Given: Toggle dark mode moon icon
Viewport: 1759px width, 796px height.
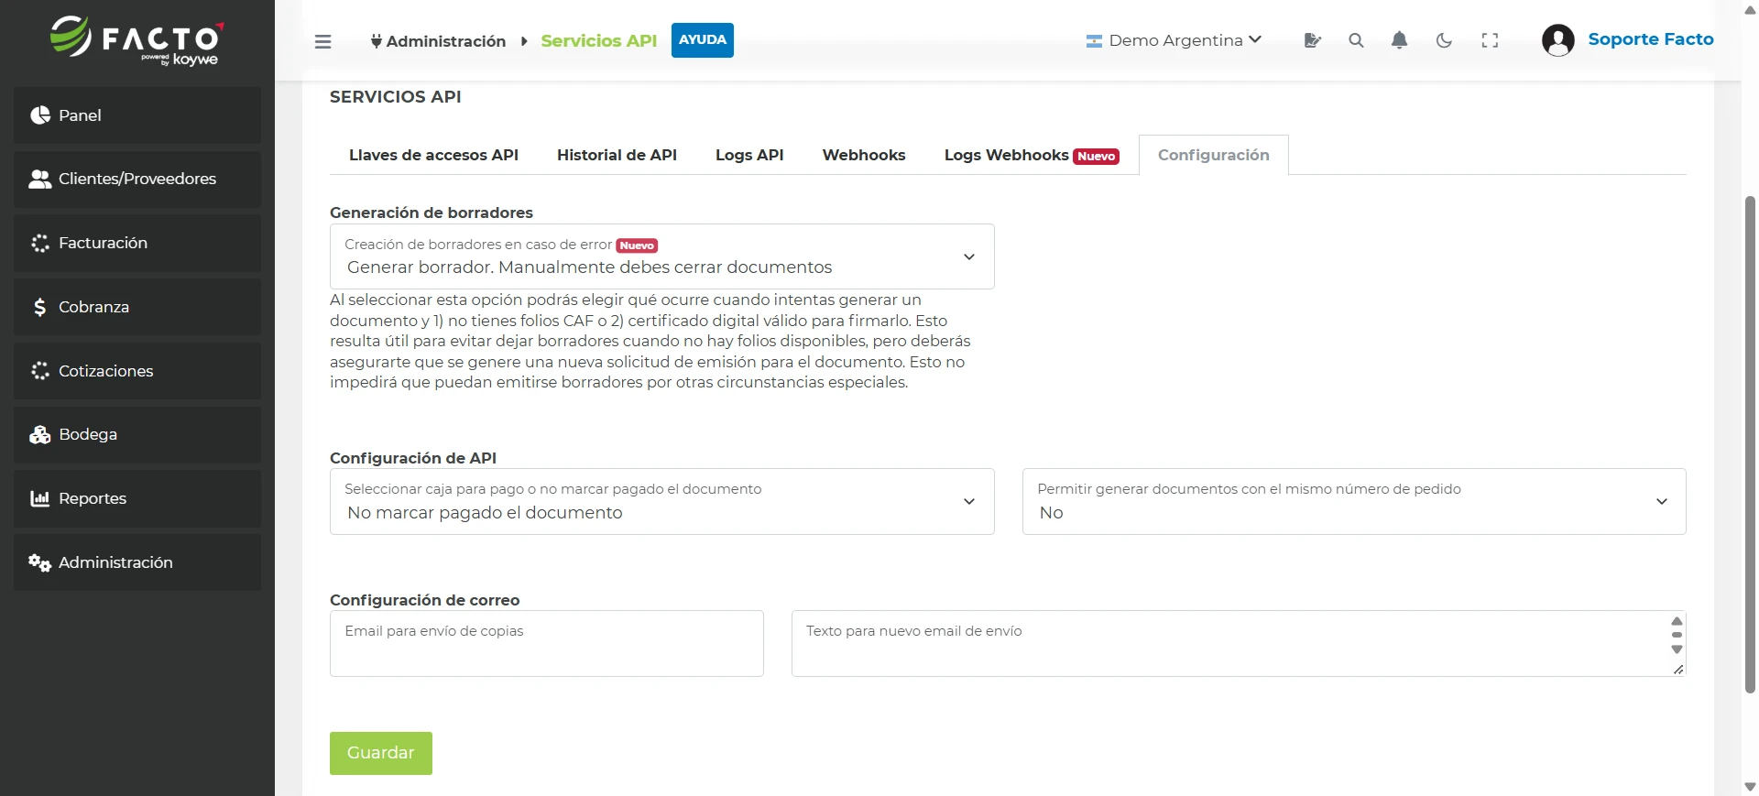Looking at the screenshot, I should pyautogui.click(x=1444, y=40).
